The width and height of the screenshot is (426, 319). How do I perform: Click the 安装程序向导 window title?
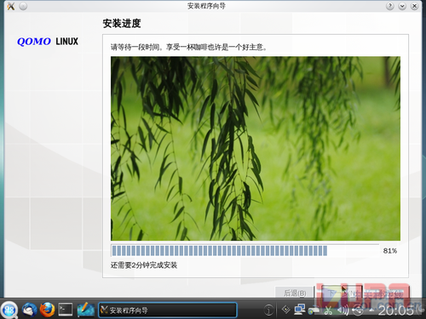206,6
